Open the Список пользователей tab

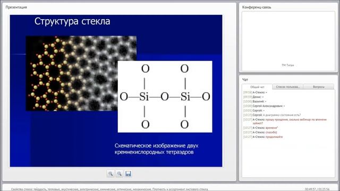pos(287,87)
